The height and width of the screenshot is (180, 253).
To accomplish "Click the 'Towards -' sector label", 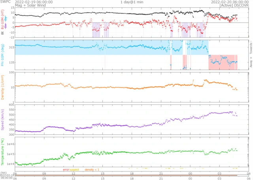I will click(x=251, y=48).
